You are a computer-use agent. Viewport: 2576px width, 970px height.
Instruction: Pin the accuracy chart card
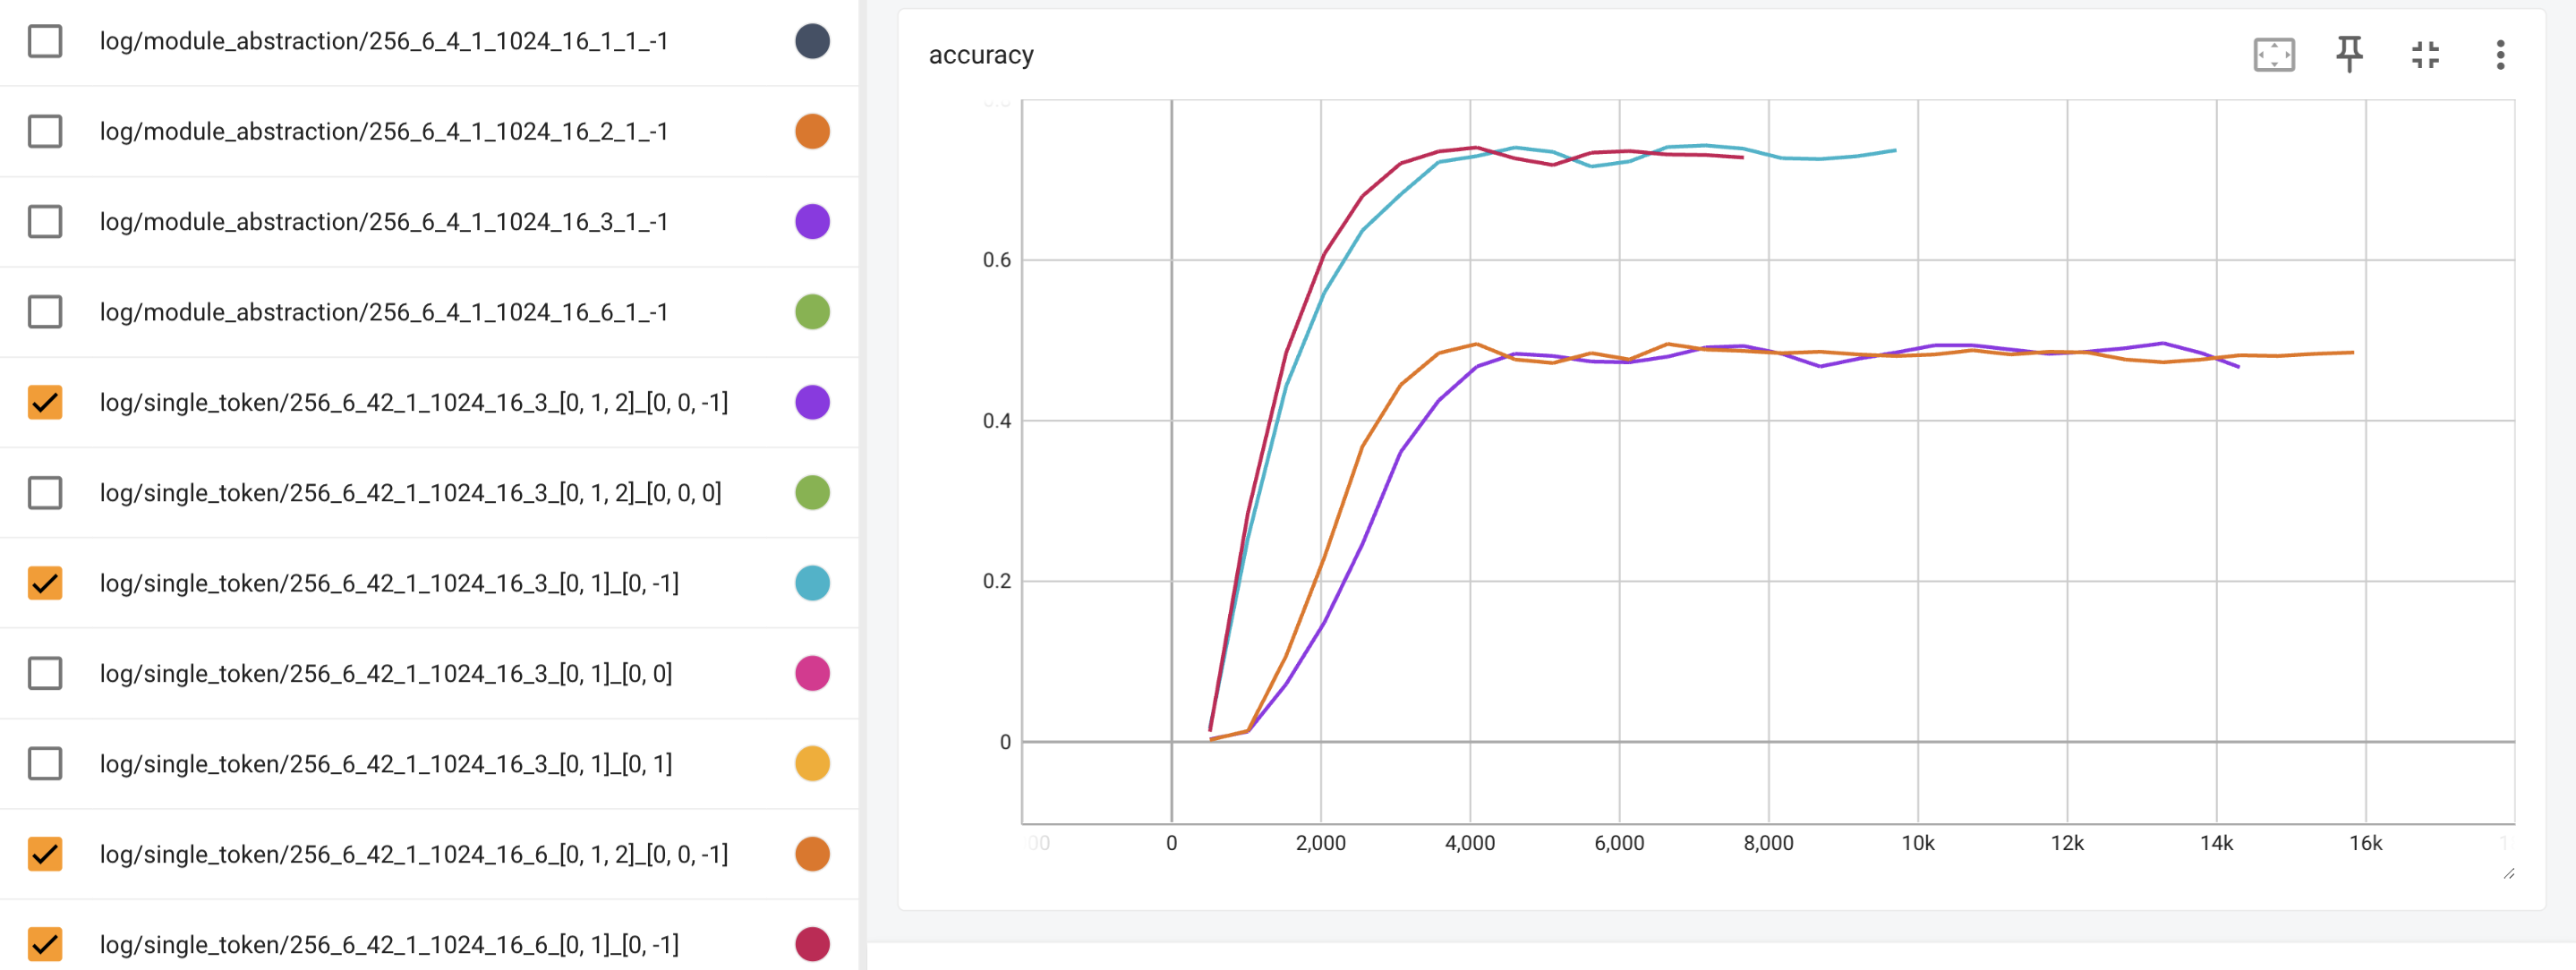point(2349,55)
